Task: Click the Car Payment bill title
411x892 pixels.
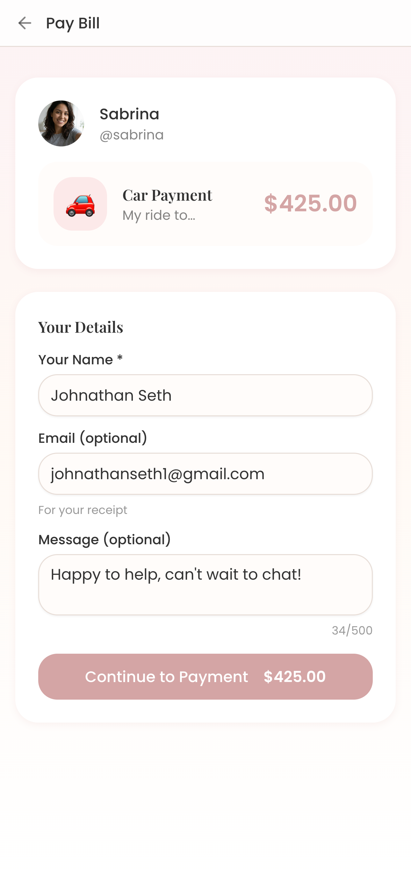Action: [167, 195]
